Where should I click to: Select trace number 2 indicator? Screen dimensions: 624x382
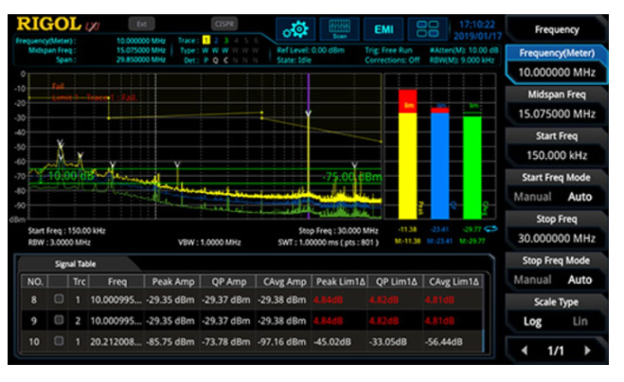216,40
